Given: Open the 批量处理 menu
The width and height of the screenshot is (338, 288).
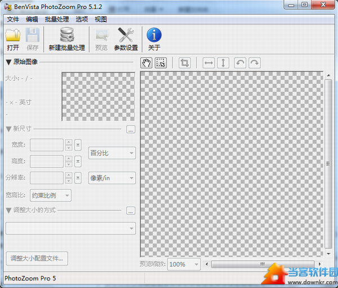Looking at the screenshot, I should [x=57, y=19].
